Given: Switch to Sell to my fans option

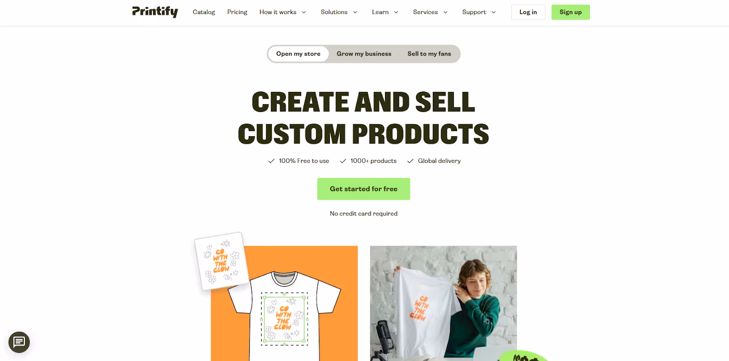Looking at the screenshot, I should [429, 54].
